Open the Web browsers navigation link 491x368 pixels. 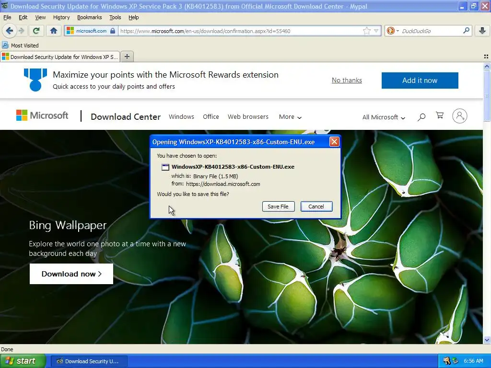(x=248, y=117)
